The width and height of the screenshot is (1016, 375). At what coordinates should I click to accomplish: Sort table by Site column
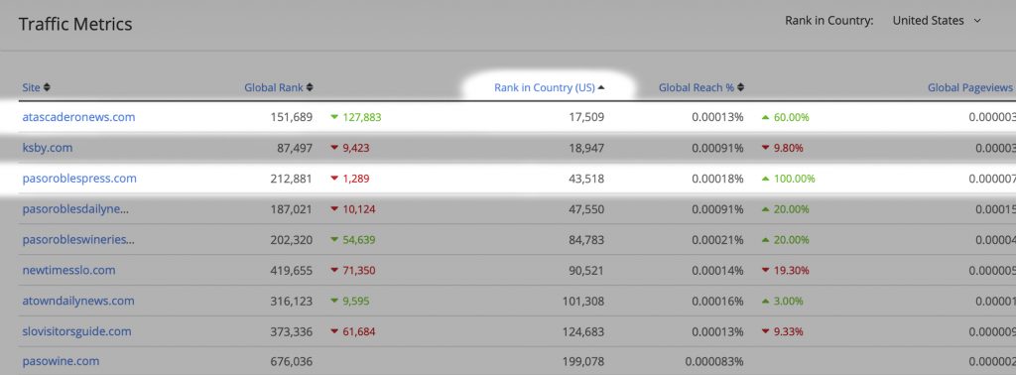36,87
